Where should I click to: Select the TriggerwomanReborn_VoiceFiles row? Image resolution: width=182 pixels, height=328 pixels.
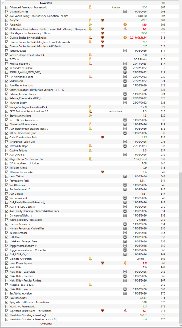[89, 250]
